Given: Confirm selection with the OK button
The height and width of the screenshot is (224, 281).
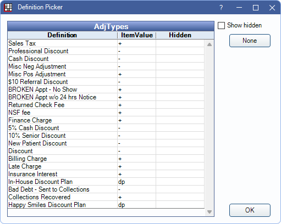Looking at the screenshot, I should (250, 210).
